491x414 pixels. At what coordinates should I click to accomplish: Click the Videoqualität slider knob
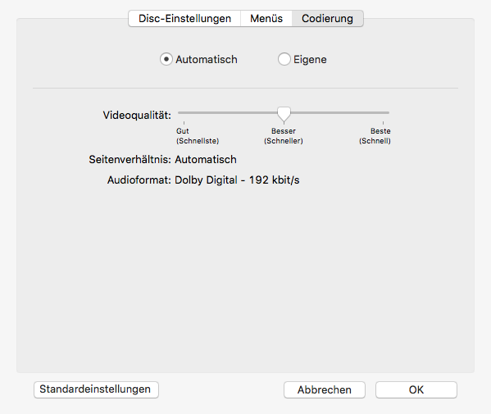tap(284, 114)
